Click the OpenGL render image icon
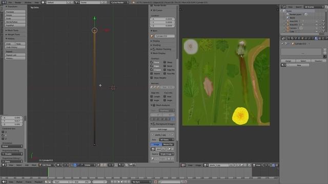The image size is (328, 184). click(x=131, y=165)
